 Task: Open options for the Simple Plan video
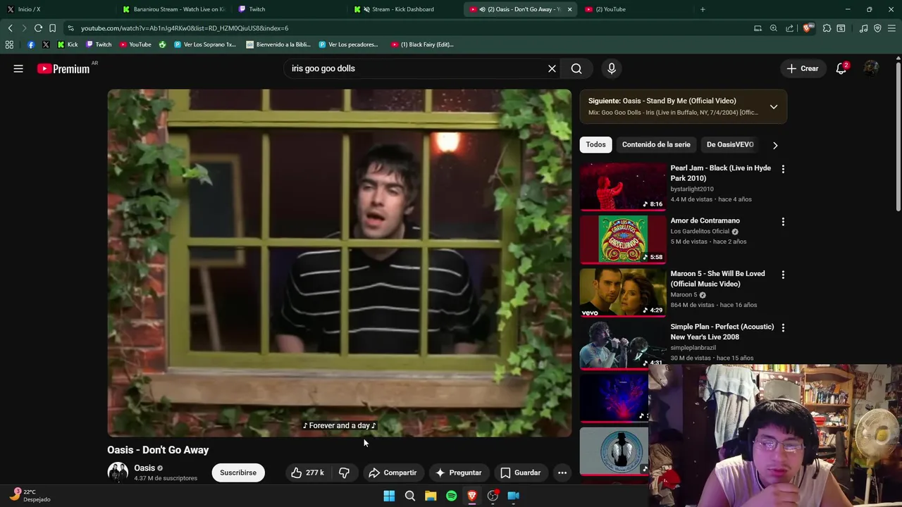pos(783,327)
